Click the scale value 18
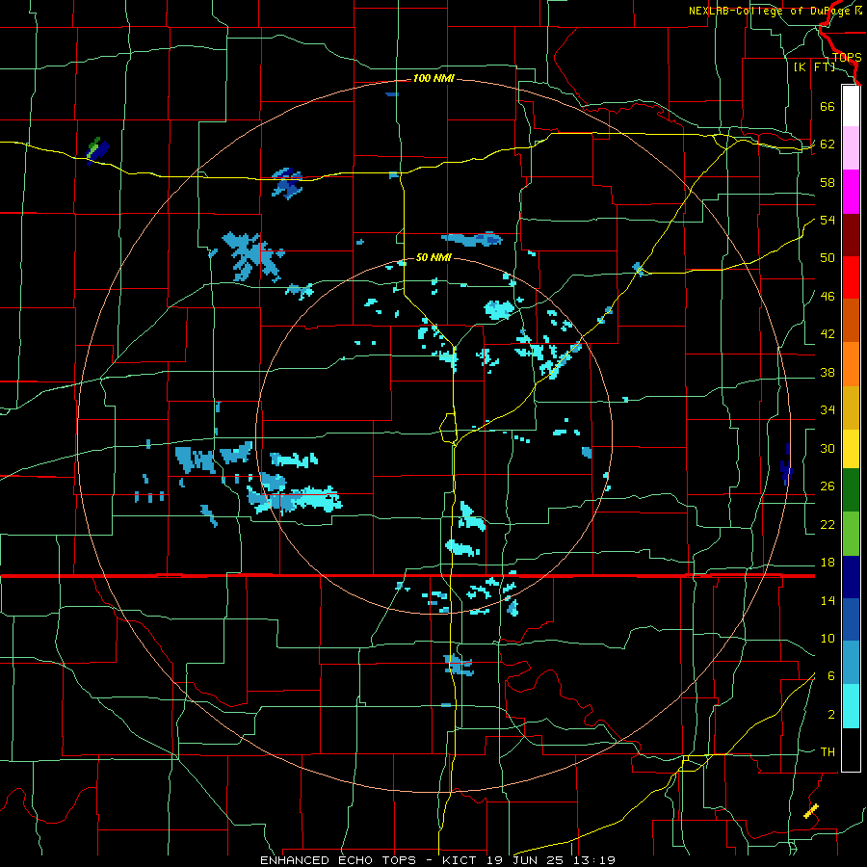The height and width of the screenshot is (867, 867). 828,563
